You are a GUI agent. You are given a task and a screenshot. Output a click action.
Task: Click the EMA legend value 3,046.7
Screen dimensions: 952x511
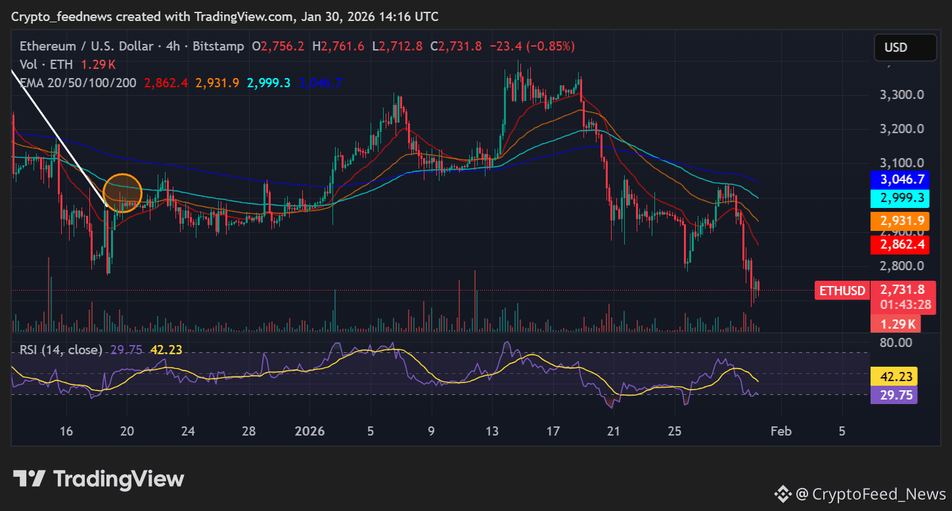[320, 83]
